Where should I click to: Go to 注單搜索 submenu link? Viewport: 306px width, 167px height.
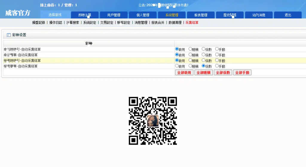[73, 23]
